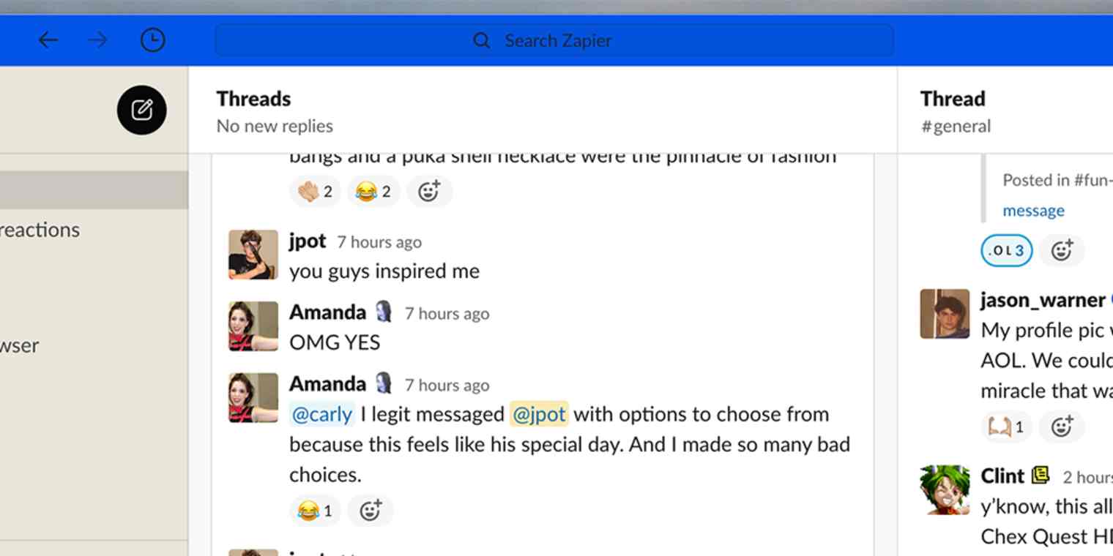Click the magnifying glass in the search bar
The width and height of the screenshot is (1113, 556).
pyautogui.click(x=481, y=40)
